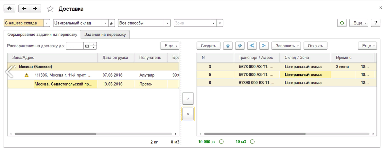The image size is (383, 148).
Task: Go back with the left arrow
Action: click(x=24, y=9)
